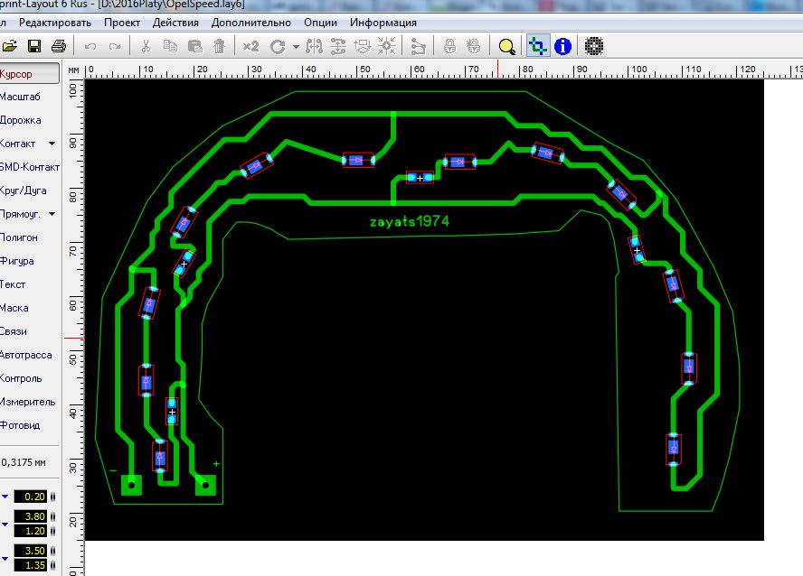803x576 pixels.
Task: Open the dropdown beside the 3.50 and 1.35 values
Action: click(5, 558)
